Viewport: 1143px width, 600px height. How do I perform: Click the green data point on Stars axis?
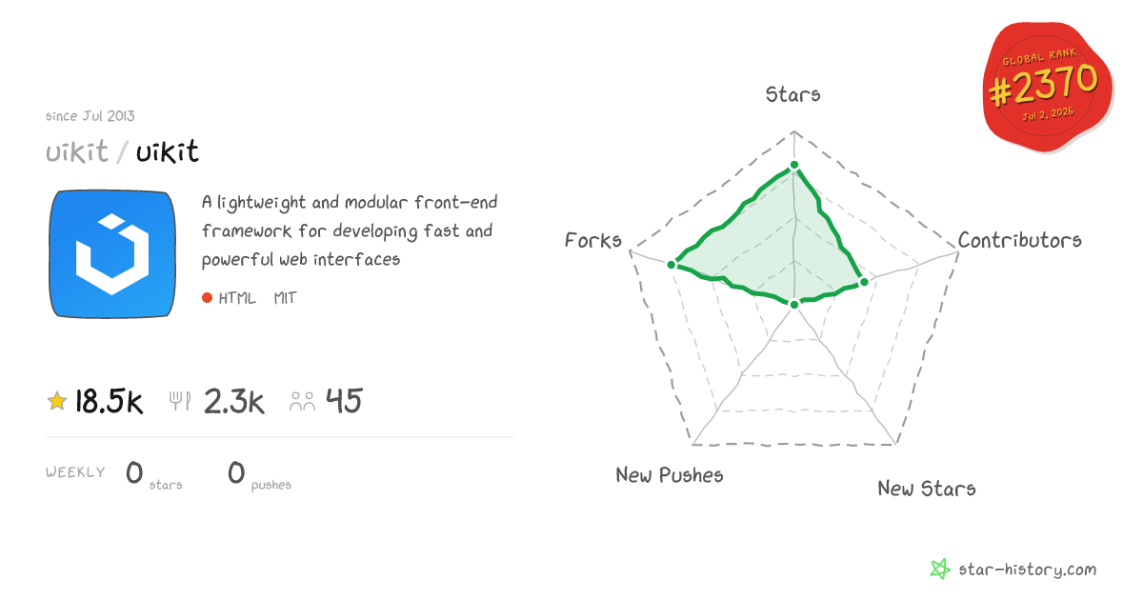click(794, 168)
